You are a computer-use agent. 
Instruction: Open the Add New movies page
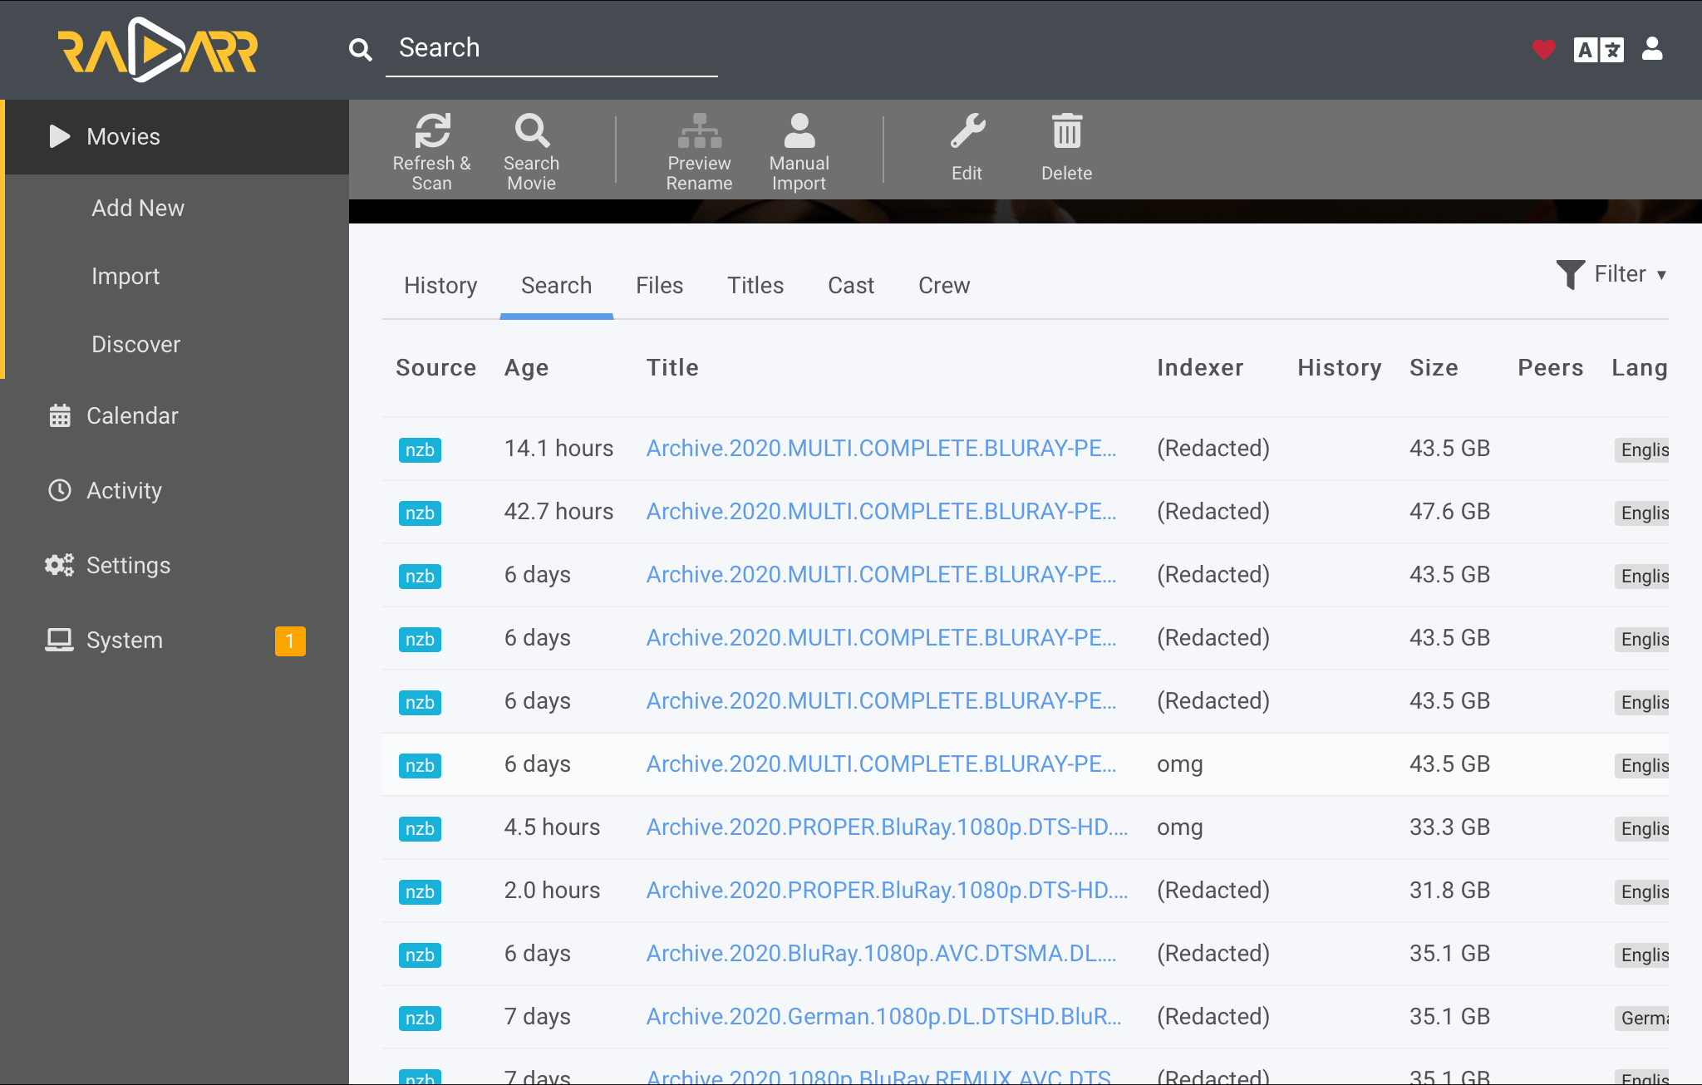point(138,208)
